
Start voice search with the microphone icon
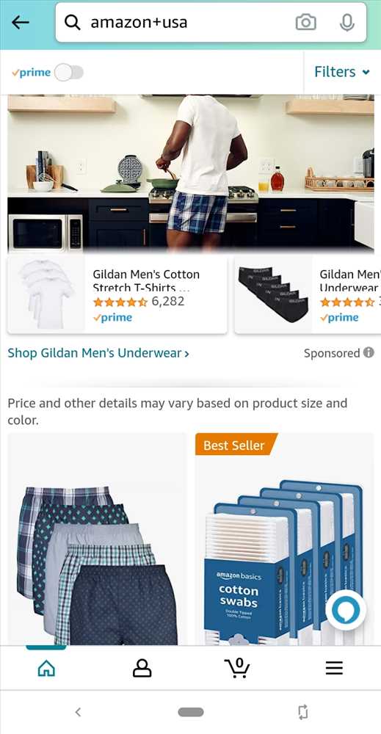(346, 22)
